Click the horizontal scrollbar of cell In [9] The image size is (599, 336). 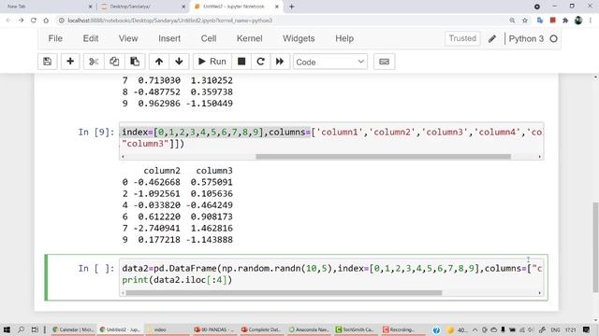point(383,157)
